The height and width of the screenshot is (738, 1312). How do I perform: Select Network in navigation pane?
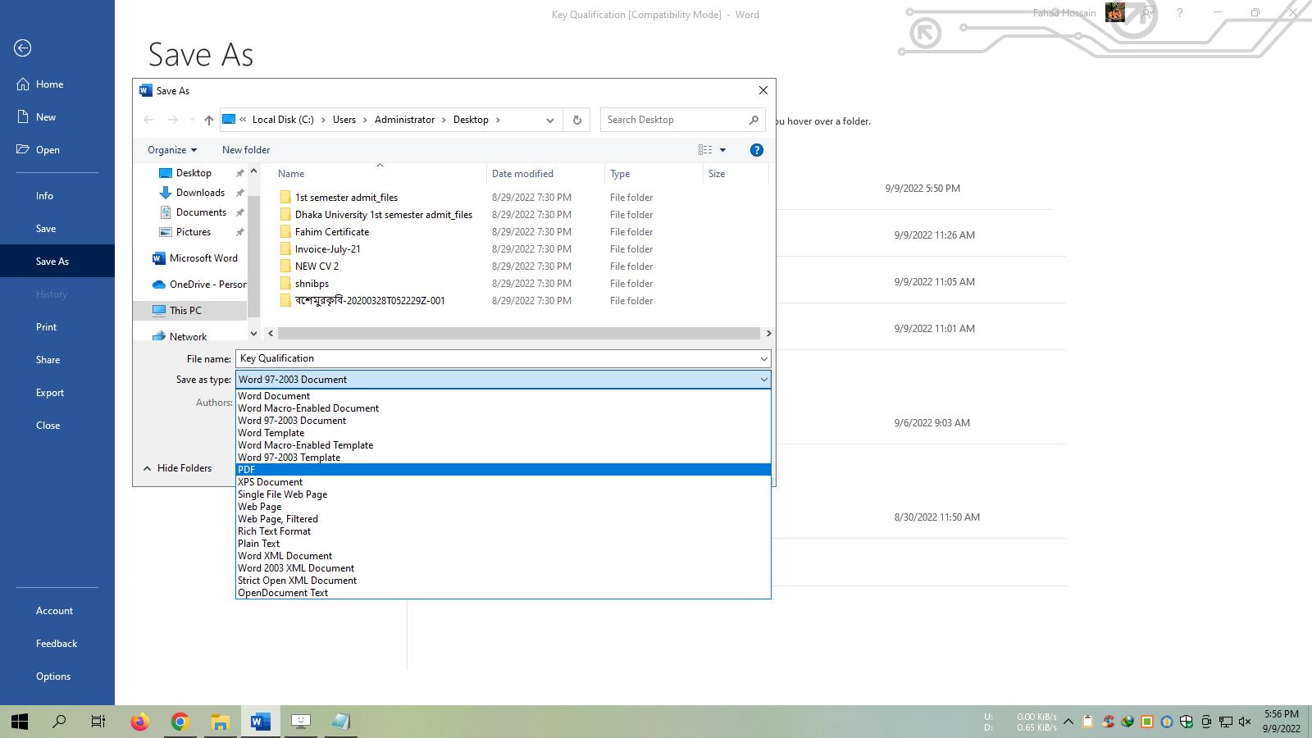coord(188,336)
